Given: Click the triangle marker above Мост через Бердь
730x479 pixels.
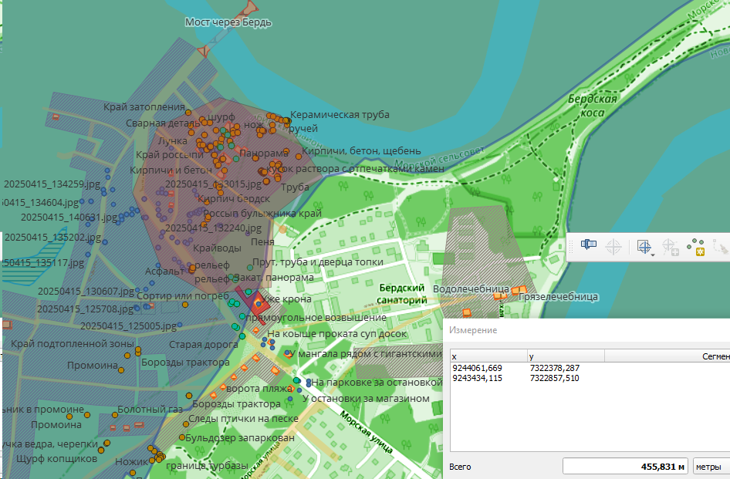Looking at the screenshot, I should (x=249, y=8).
